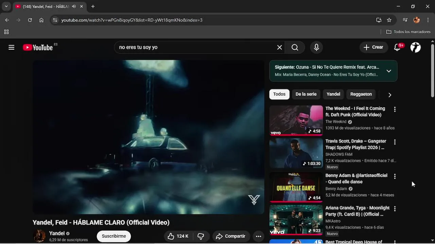Click The Weeknd channel name
Image resolution: width=435 pixels, height=244 pixels.
(336, 122)
